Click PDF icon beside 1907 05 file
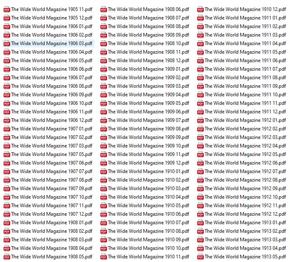The height and width of the screenshot is (262, 290). click(6, 154)
